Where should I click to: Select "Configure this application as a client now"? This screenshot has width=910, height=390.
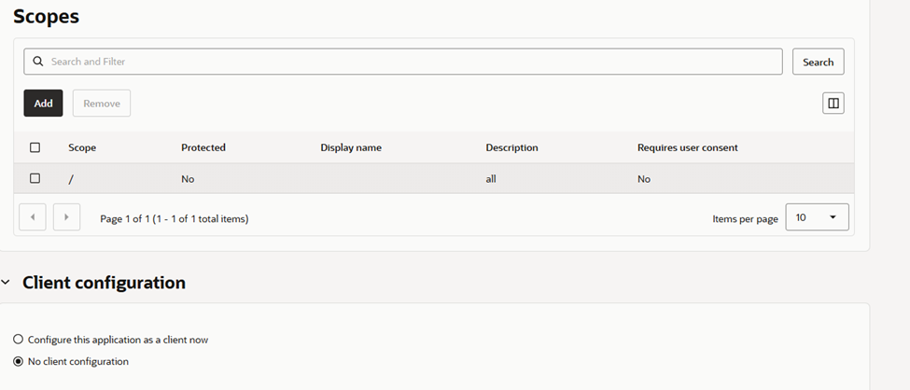(19, 340)
